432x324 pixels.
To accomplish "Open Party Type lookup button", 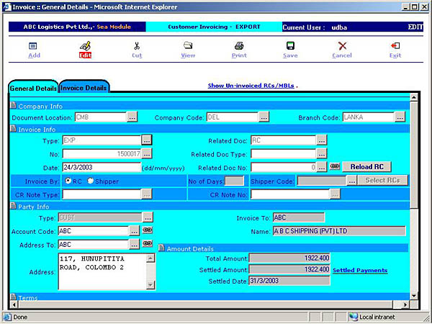I will click(148, 217).
